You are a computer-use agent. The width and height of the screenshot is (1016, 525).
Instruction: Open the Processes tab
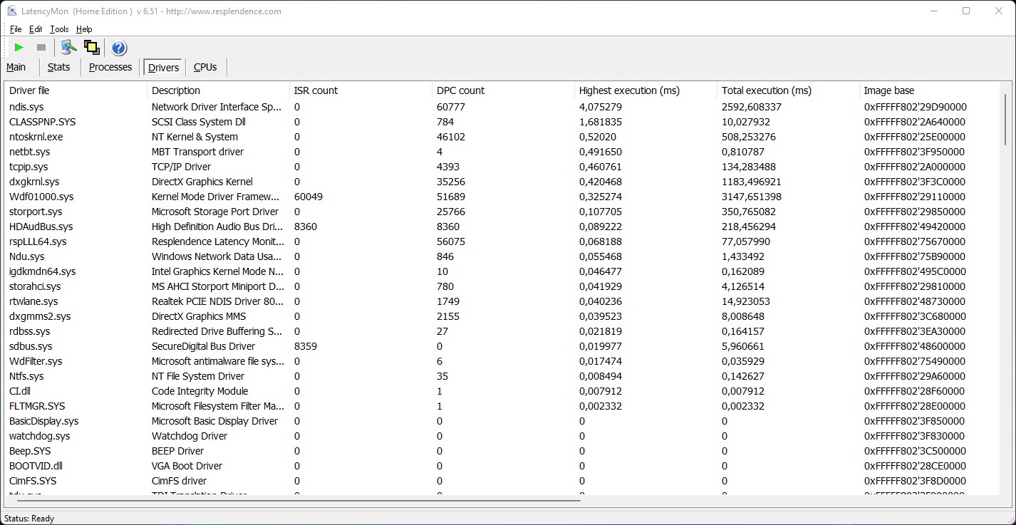(110, 67)
